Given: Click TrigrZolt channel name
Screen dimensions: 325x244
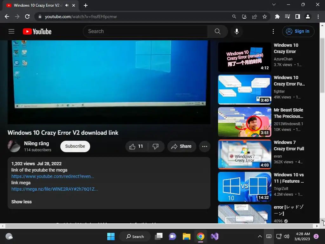Looking at the screenshot, I should click(281, 189).
